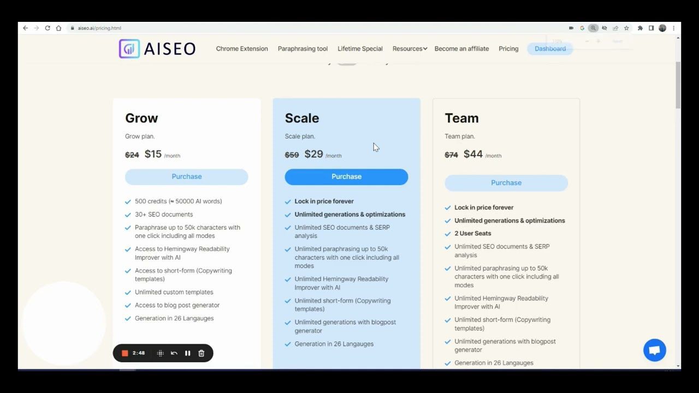The width and height of the screenshot is (699, 393).
Task: Open the zoom magnifier control
Action: tap(593, 28)
